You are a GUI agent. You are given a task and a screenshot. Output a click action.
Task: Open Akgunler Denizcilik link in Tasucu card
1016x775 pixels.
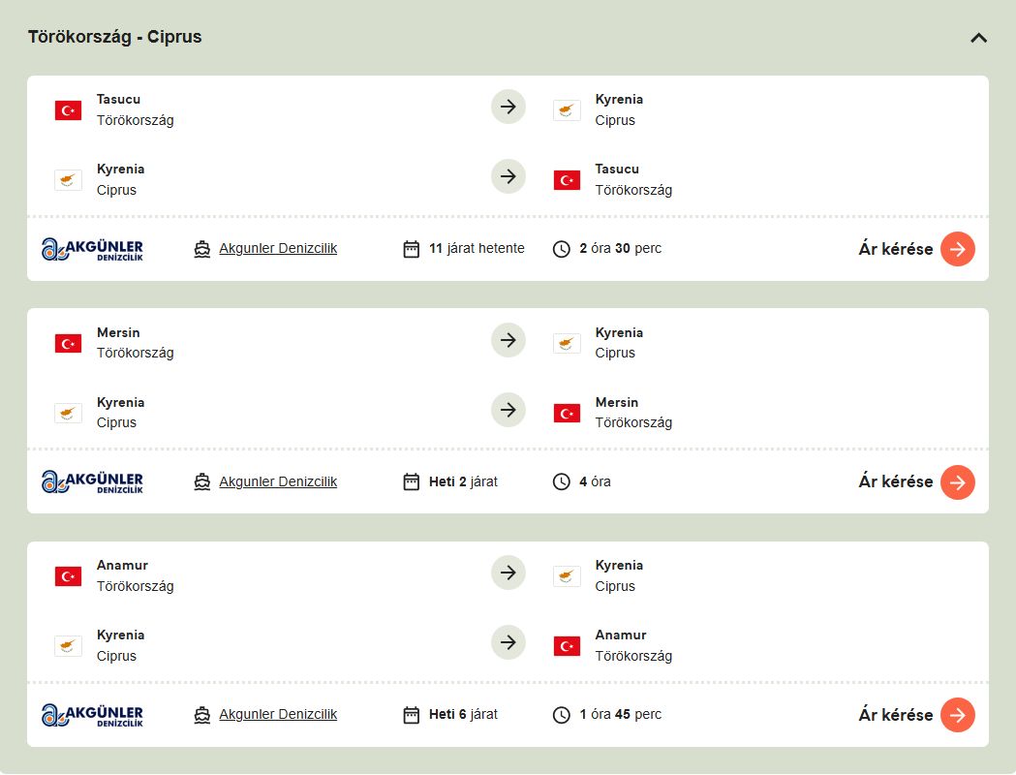coord(278,249)
